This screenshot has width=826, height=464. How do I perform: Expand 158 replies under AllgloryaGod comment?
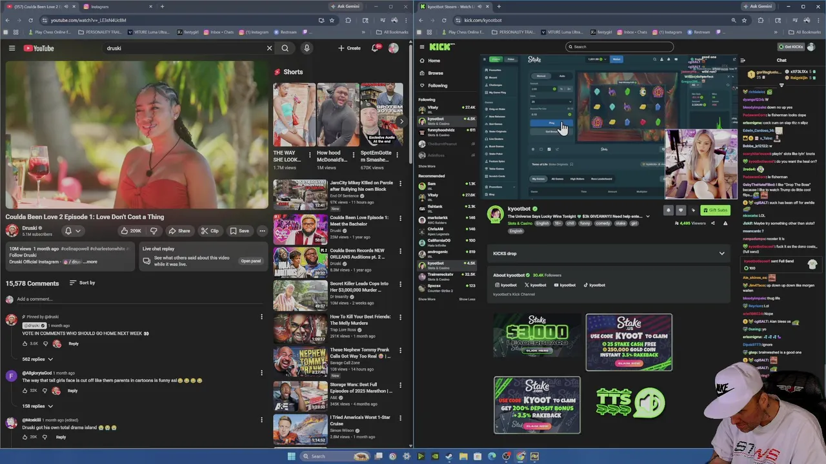(37, 406)
